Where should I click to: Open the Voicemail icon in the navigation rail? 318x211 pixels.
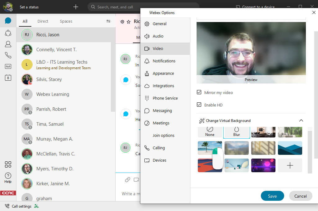coord(8,66)
